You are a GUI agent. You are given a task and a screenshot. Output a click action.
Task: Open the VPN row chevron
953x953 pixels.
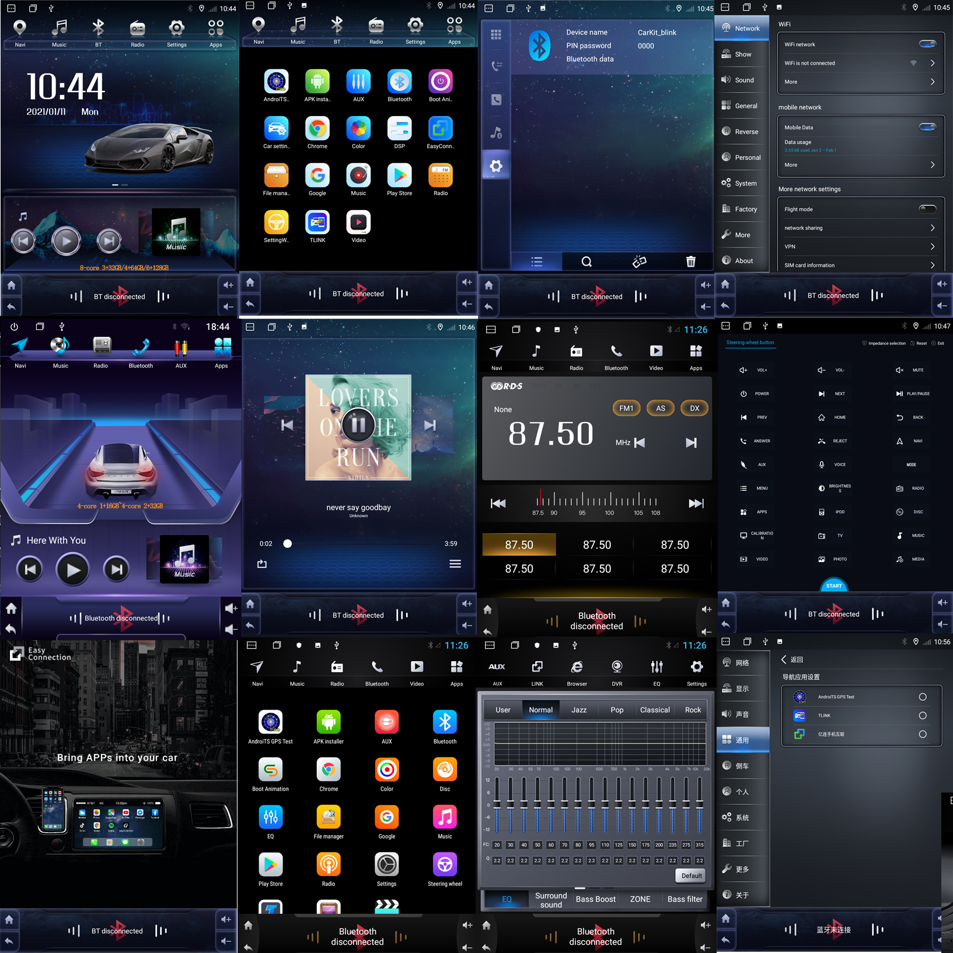932,247
